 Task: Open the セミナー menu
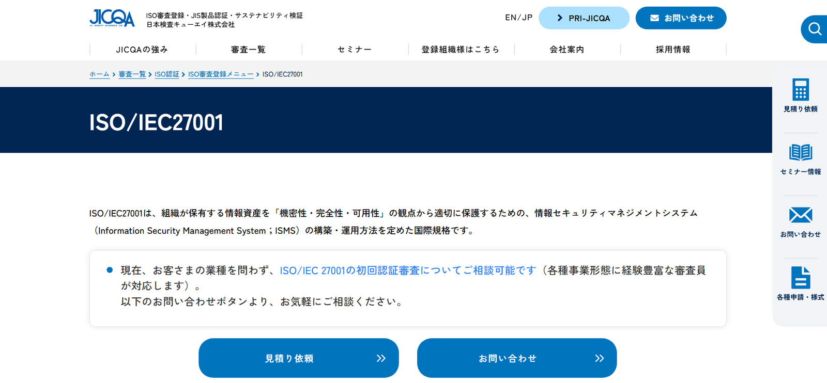click(355, 50)
